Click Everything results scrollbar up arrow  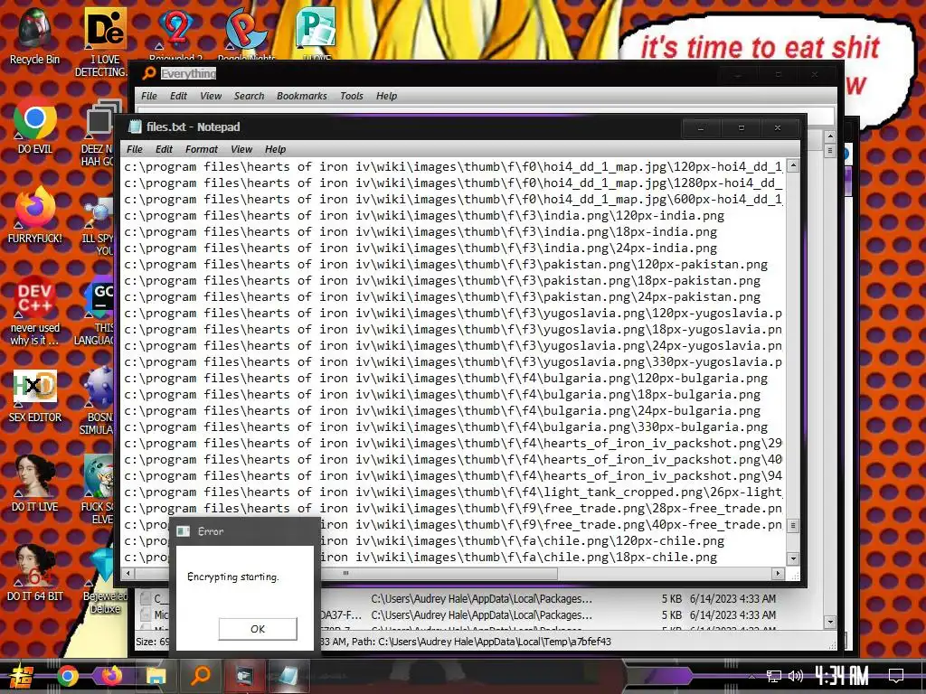point(830,136)
